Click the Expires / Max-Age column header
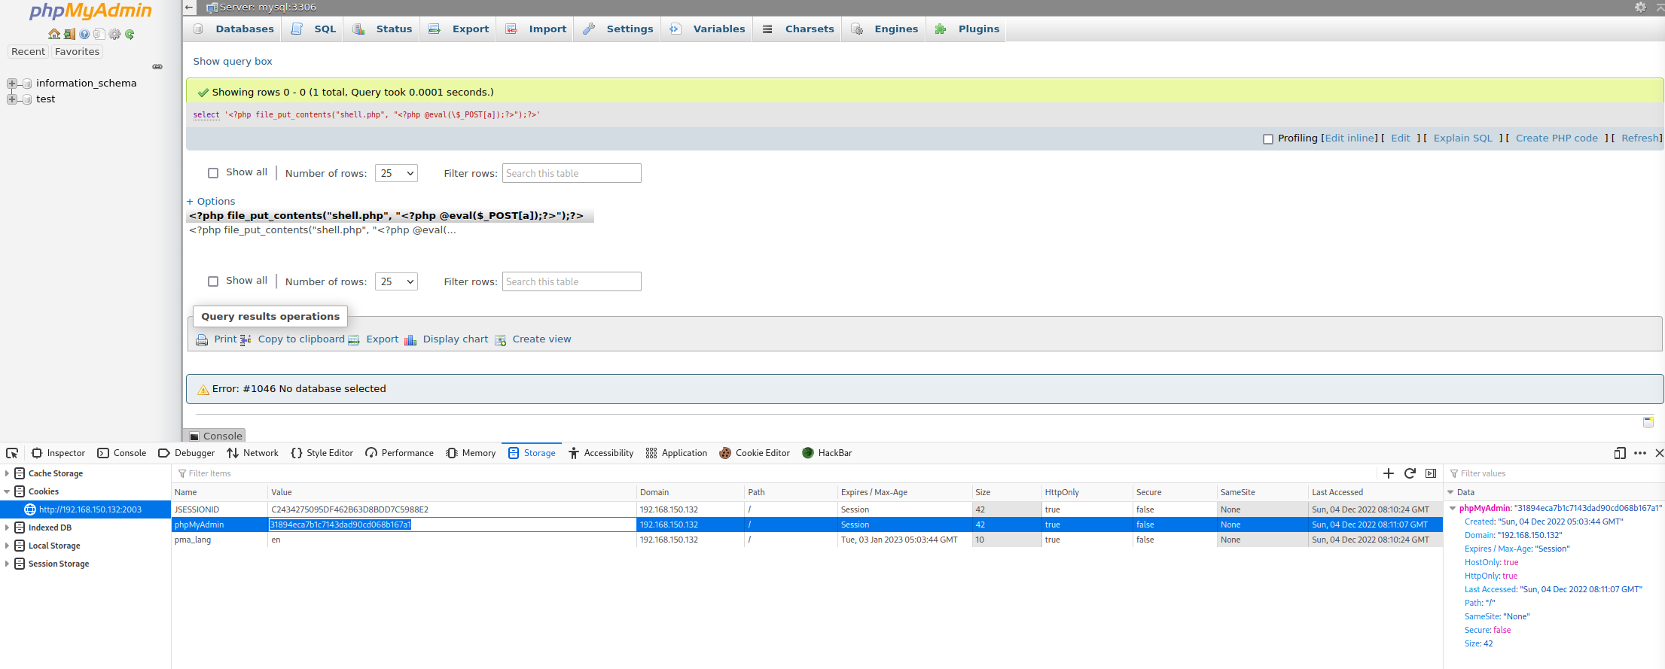Viewport: 1665px width, 669px height. 904,492
